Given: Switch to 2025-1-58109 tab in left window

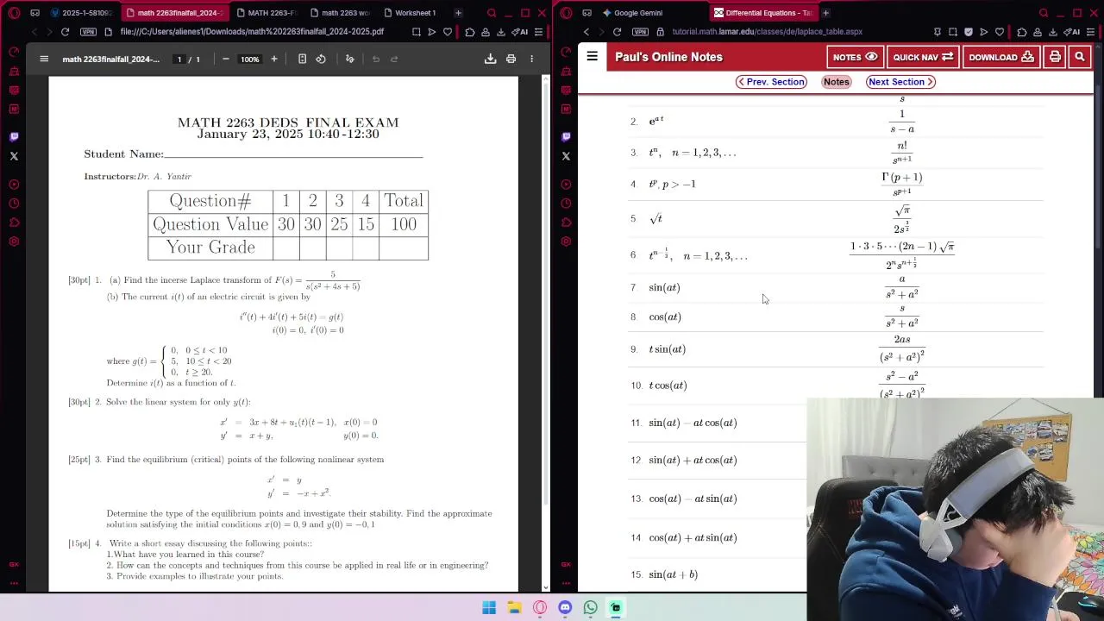Looking at the screenshot, I should 81,13.
